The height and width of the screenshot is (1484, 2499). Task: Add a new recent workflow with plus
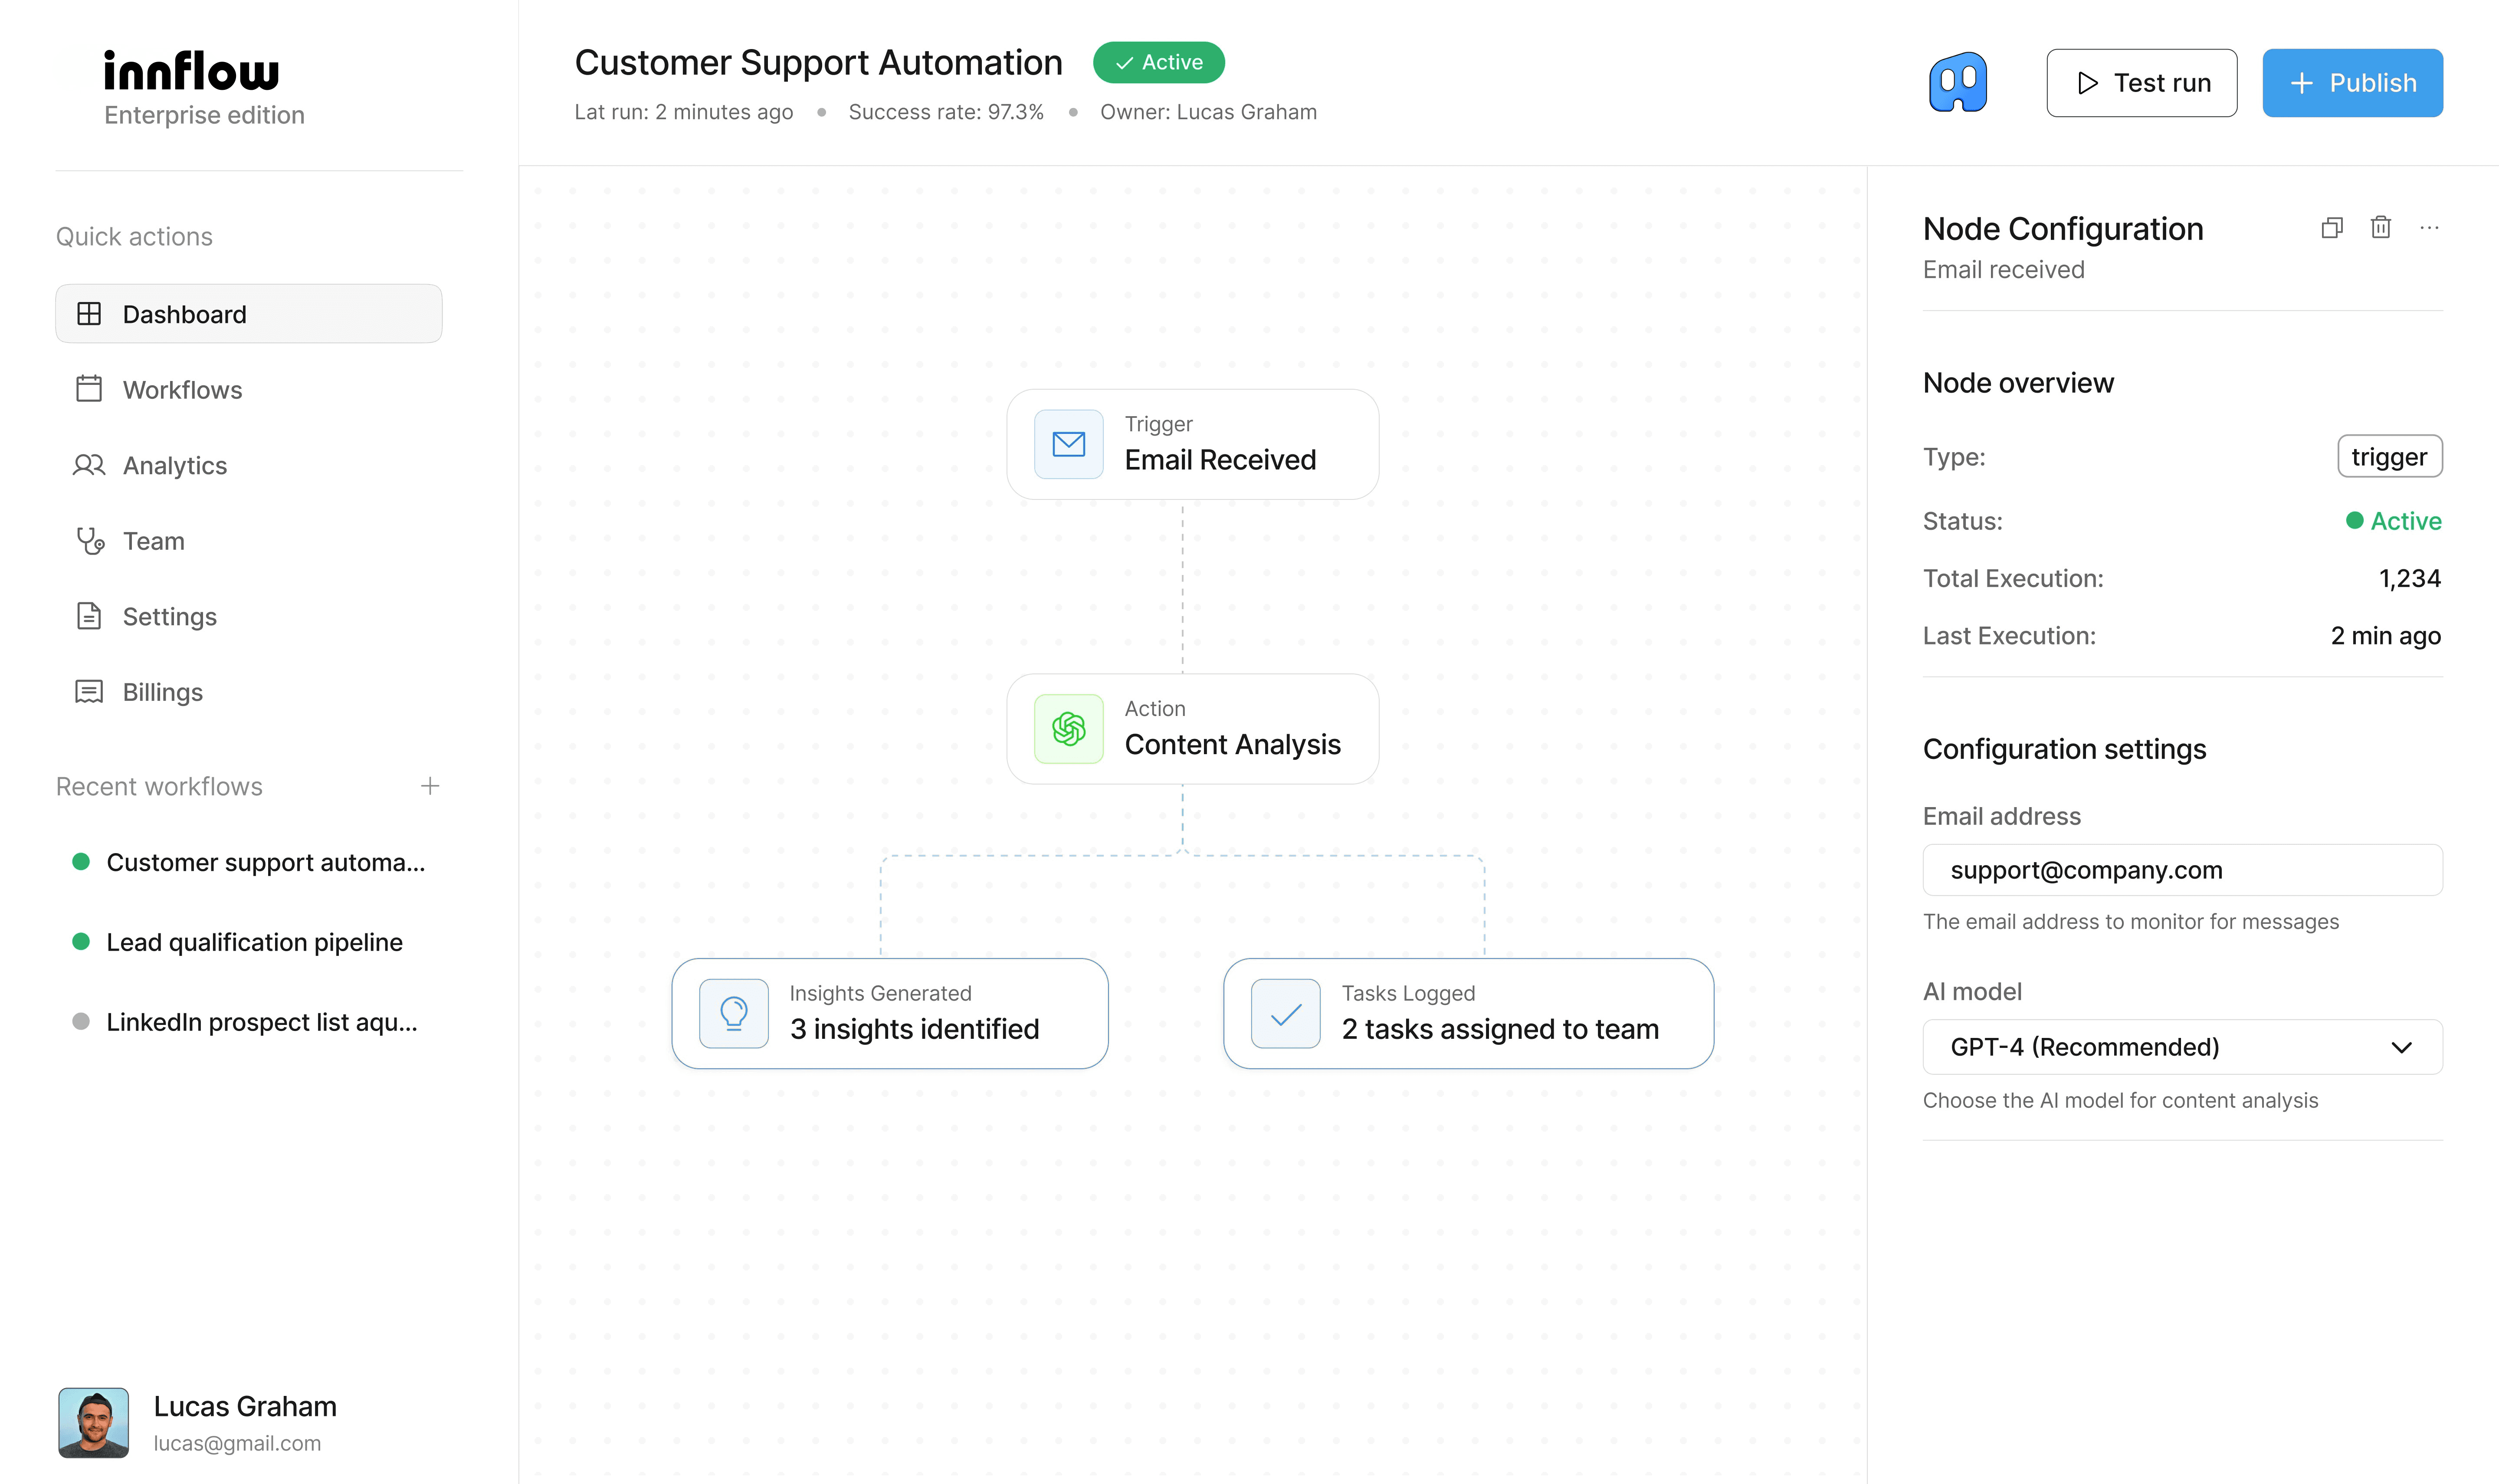click(x=430, y=786)
